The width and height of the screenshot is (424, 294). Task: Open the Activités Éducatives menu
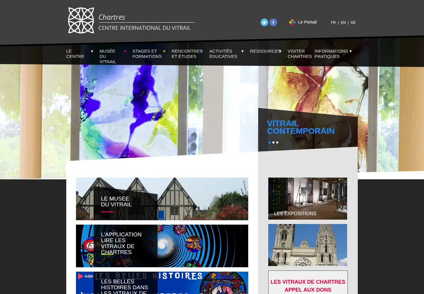pos(223,54)
